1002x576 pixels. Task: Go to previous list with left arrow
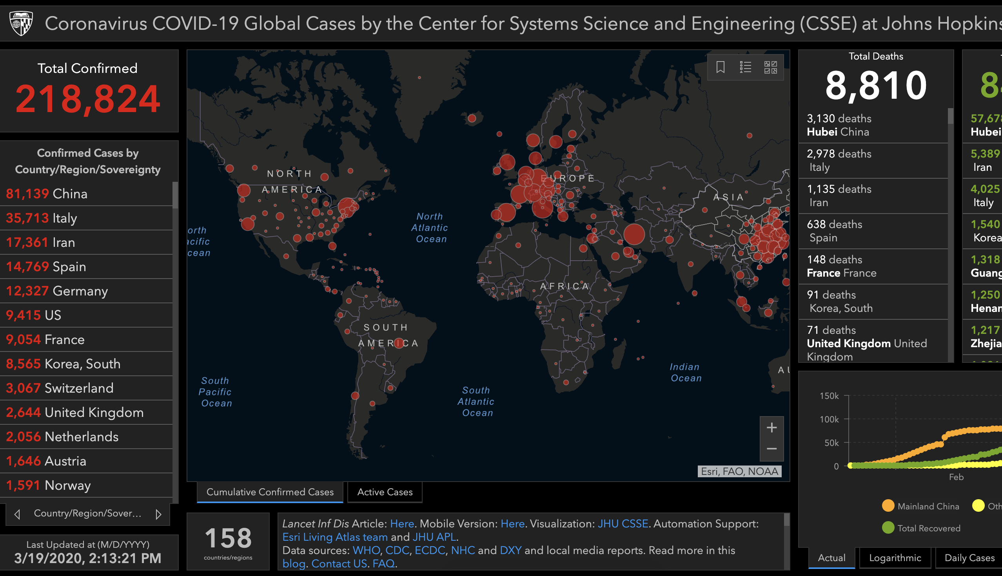pos(17,514)
